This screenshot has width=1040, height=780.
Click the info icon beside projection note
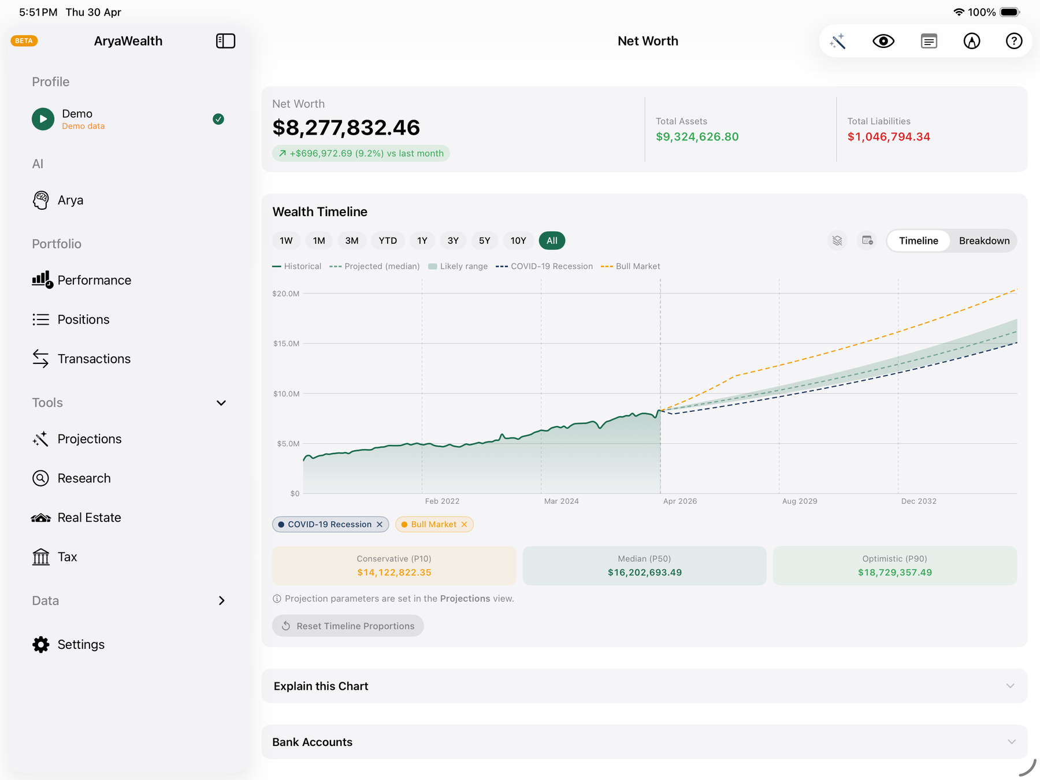277,599
